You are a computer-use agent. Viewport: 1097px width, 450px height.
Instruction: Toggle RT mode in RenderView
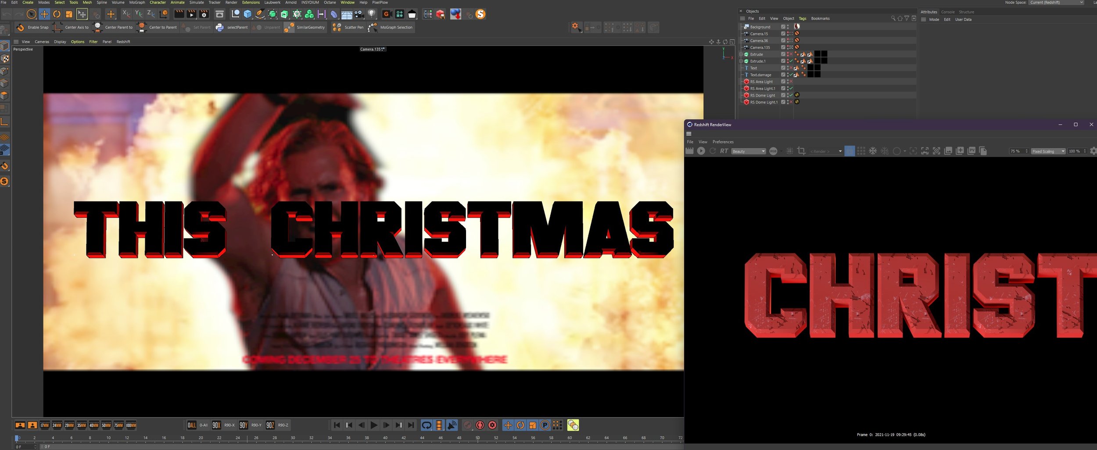pyautogui.click(x=724, y=151)
